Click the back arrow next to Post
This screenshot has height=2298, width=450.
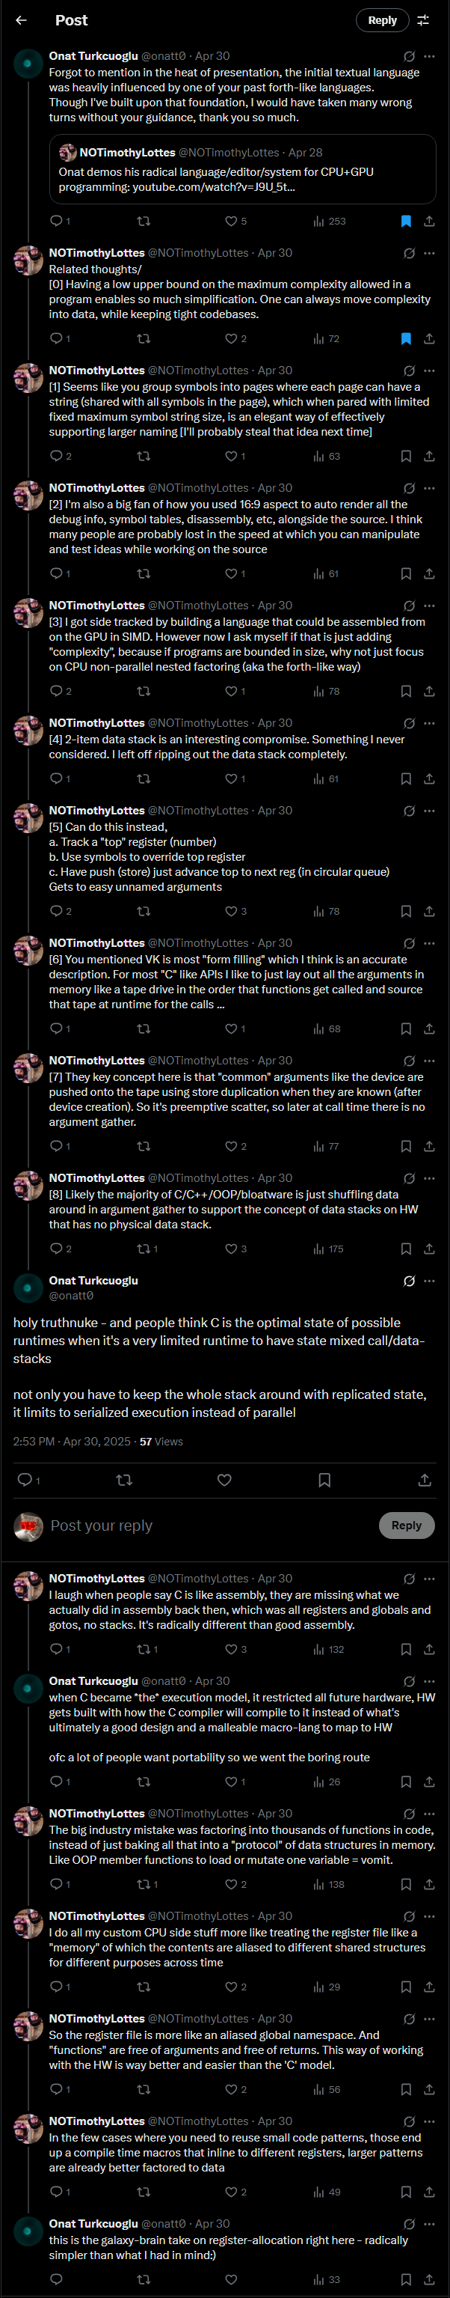(22, 19)
